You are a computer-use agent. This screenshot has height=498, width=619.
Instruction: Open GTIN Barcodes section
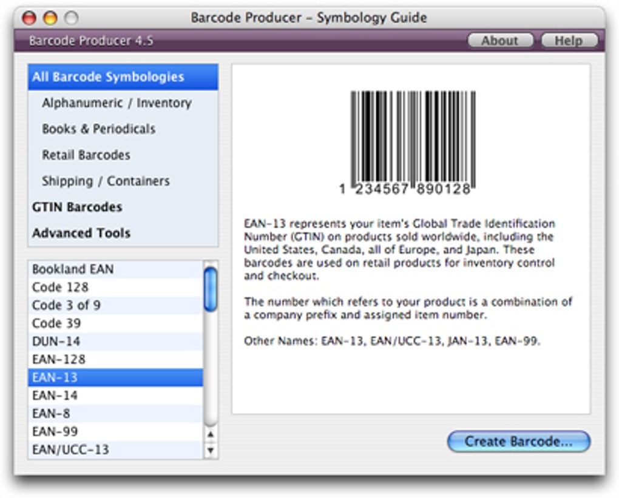77,207
